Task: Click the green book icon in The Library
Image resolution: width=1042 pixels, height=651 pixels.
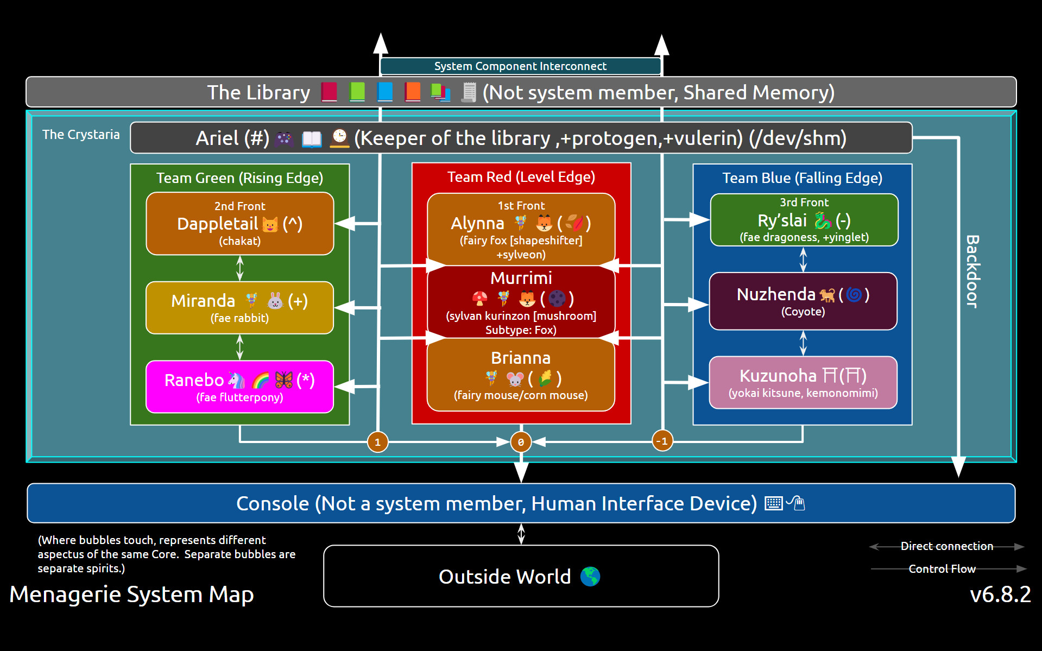Action: [357, 92]
